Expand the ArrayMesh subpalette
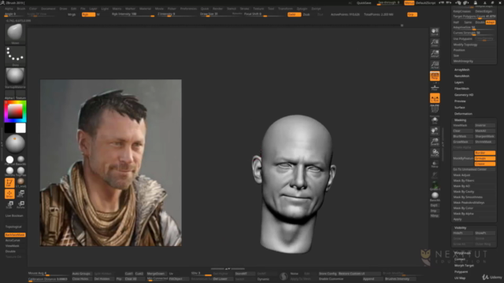 click(462, 70)
